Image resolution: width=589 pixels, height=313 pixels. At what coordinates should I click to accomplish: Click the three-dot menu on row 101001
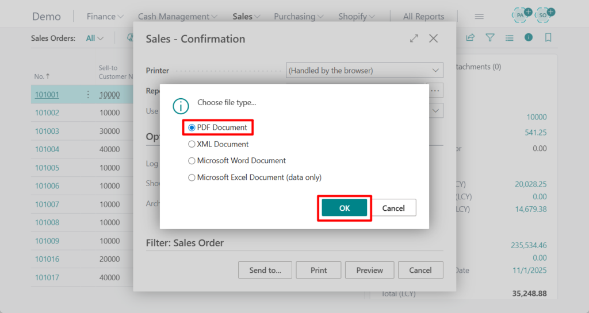point(88,95)
